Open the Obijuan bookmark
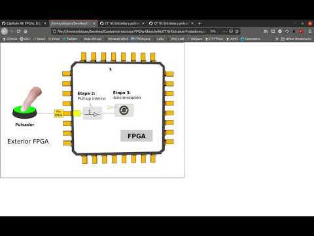This screenshot has height=236, width=314. 195,39
